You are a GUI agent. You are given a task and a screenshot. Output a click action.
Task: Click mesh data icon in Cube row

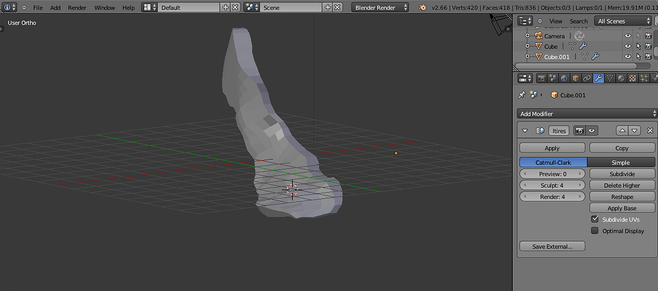(572, 46)
